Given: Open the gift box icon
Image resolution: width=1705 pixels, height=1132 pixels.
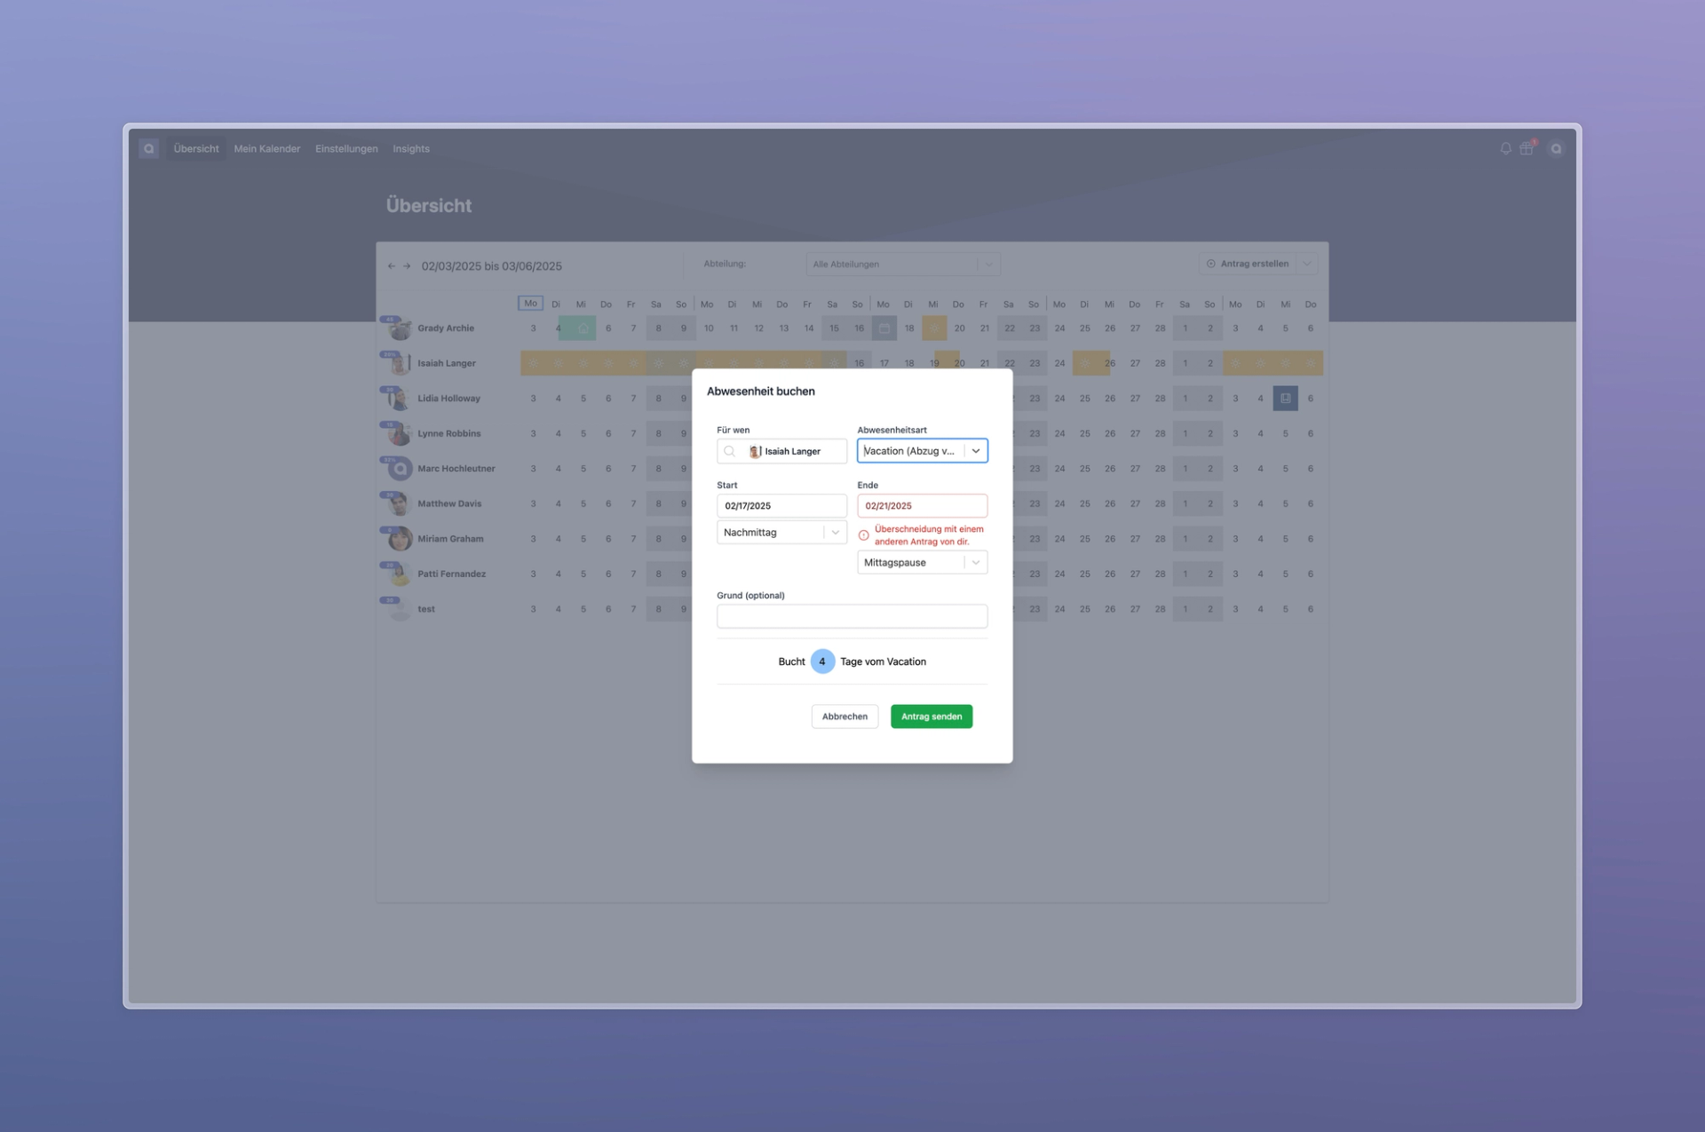Looking at the screenshot, I should click(1527, 148).
